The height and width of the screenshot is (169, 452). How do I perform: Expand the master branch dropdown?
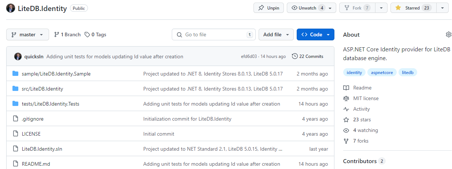pos(27,34)
